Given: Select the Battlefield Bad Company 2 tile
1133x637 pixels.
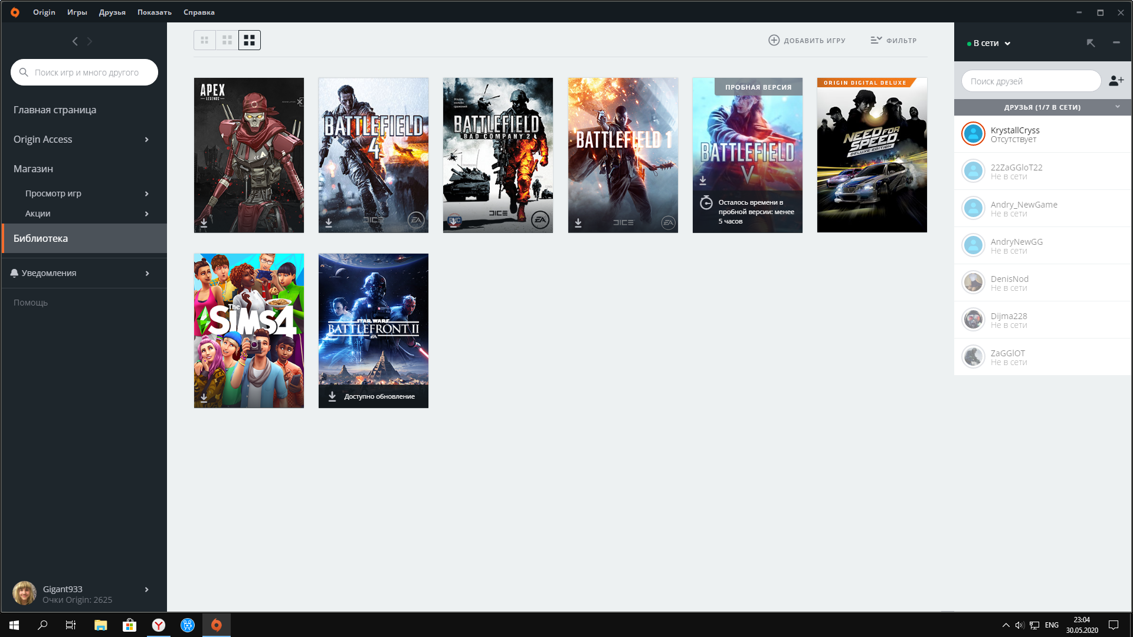Looking at the screenshot, I should (498, 155).
